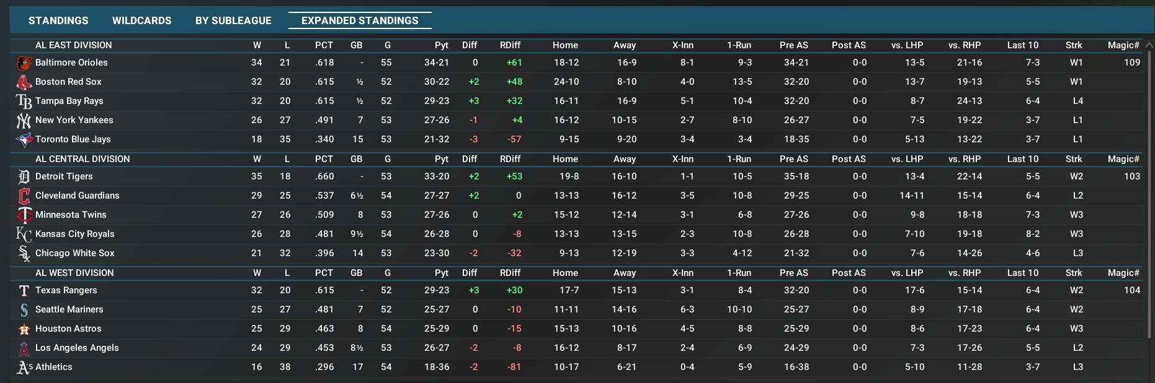Screen dimensions: 1155x383
Task: Sort AL East by PCT column header
Action: click(324, 45)
